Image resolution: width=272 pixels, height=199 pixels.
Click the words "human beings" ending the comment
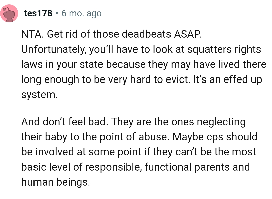pos(55,182)
